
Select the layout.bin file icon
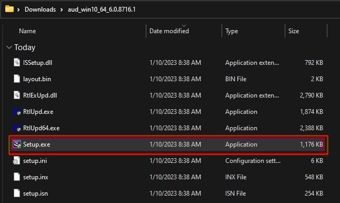(17, 79)
